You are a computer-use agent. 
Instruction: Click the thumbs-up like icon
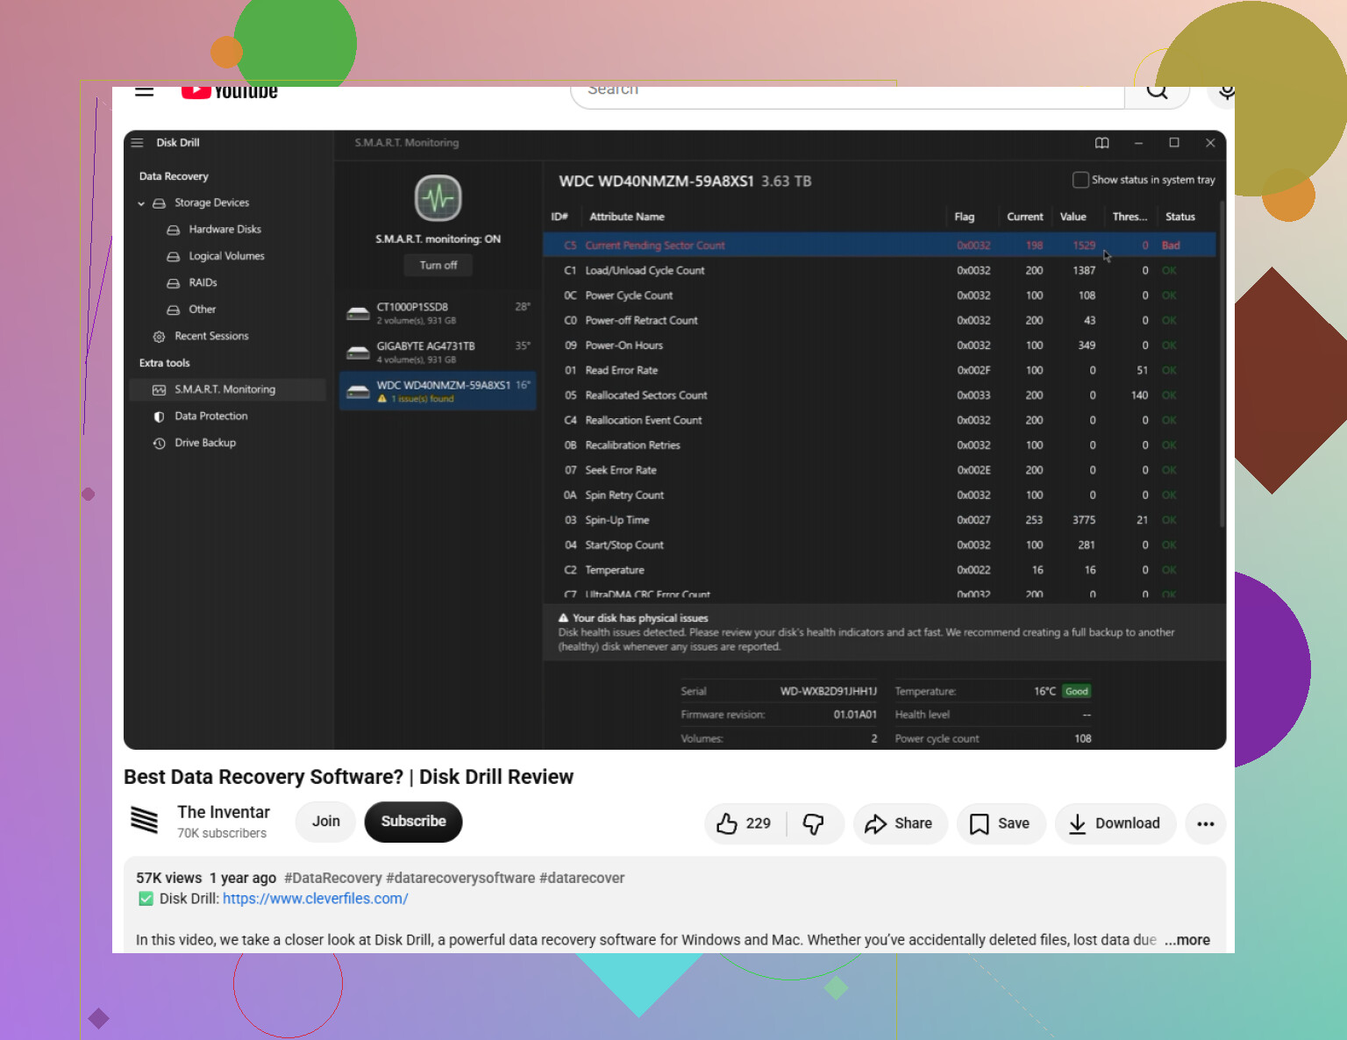[727, 823]
